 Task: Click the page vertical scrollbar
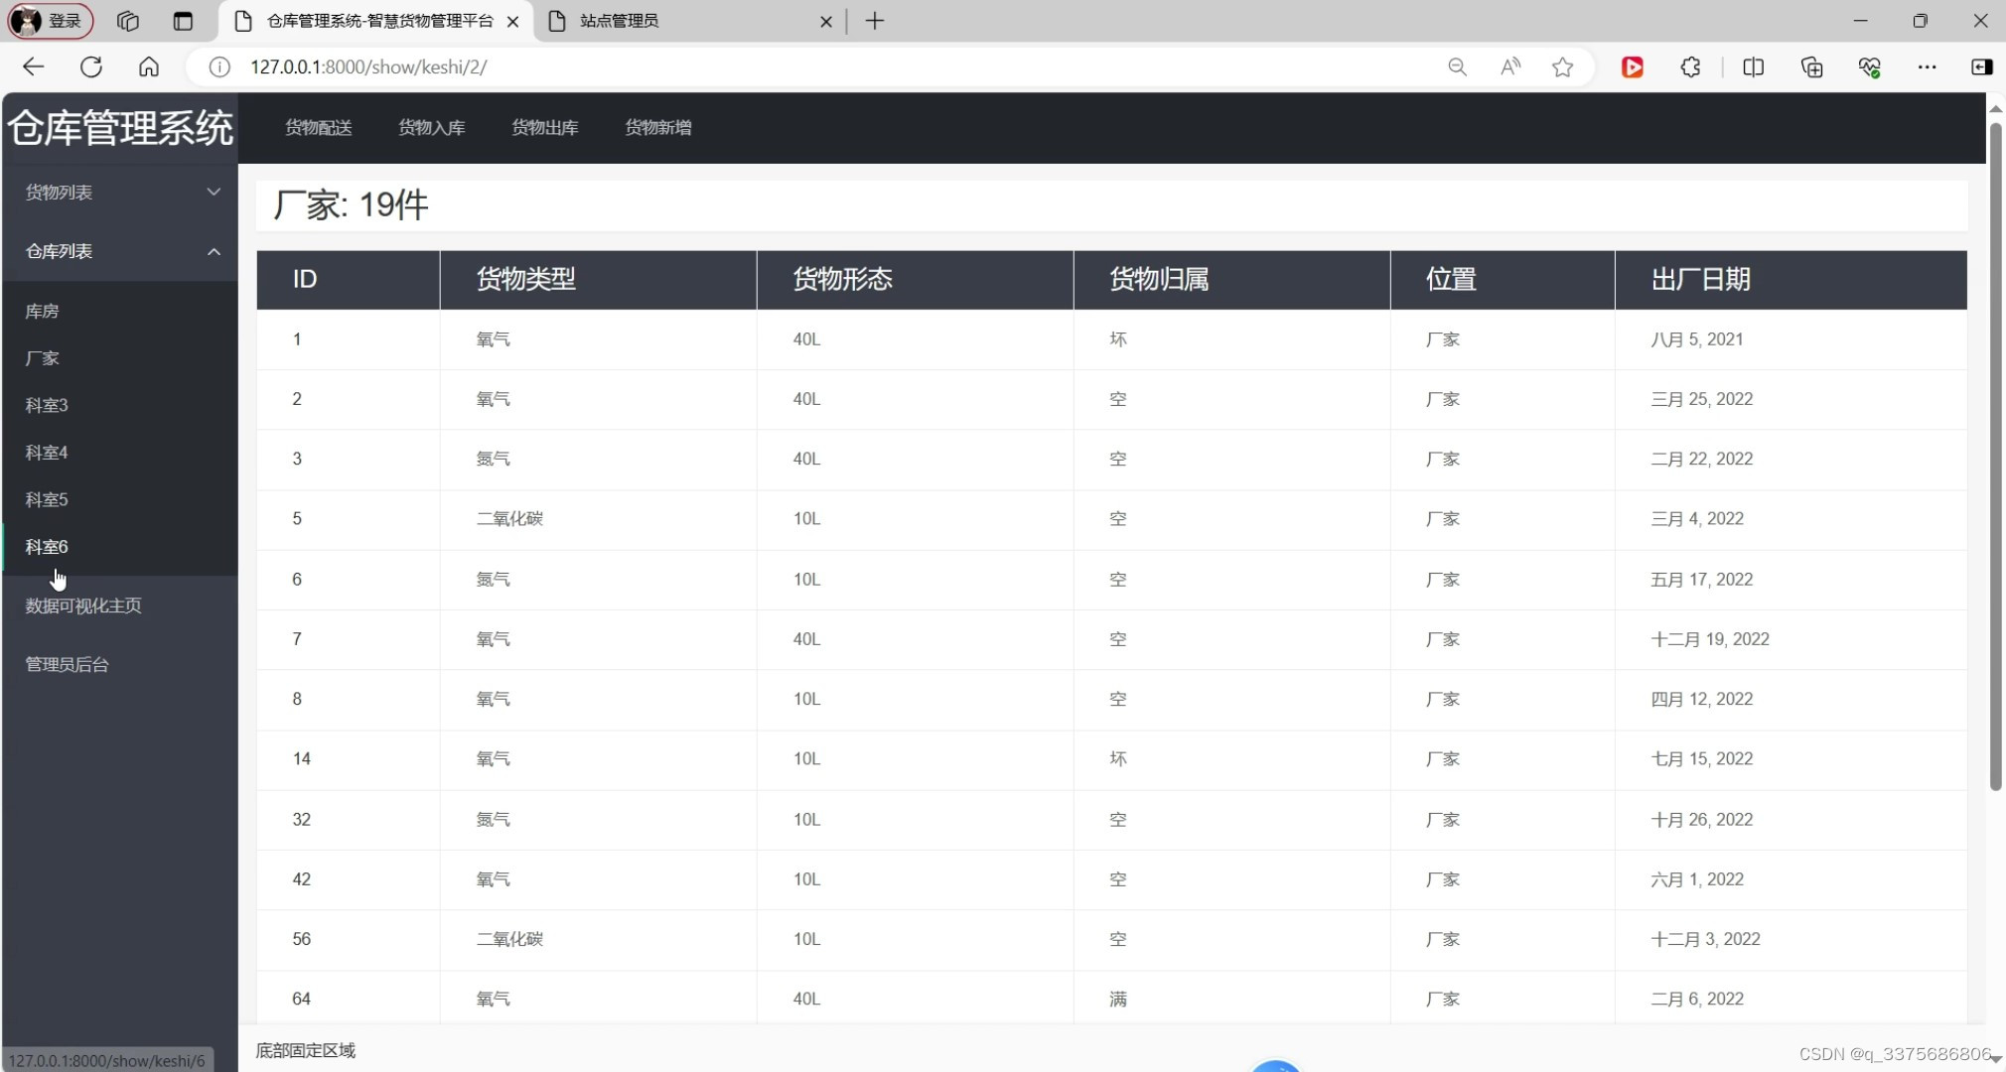[x=1995, y=457]
